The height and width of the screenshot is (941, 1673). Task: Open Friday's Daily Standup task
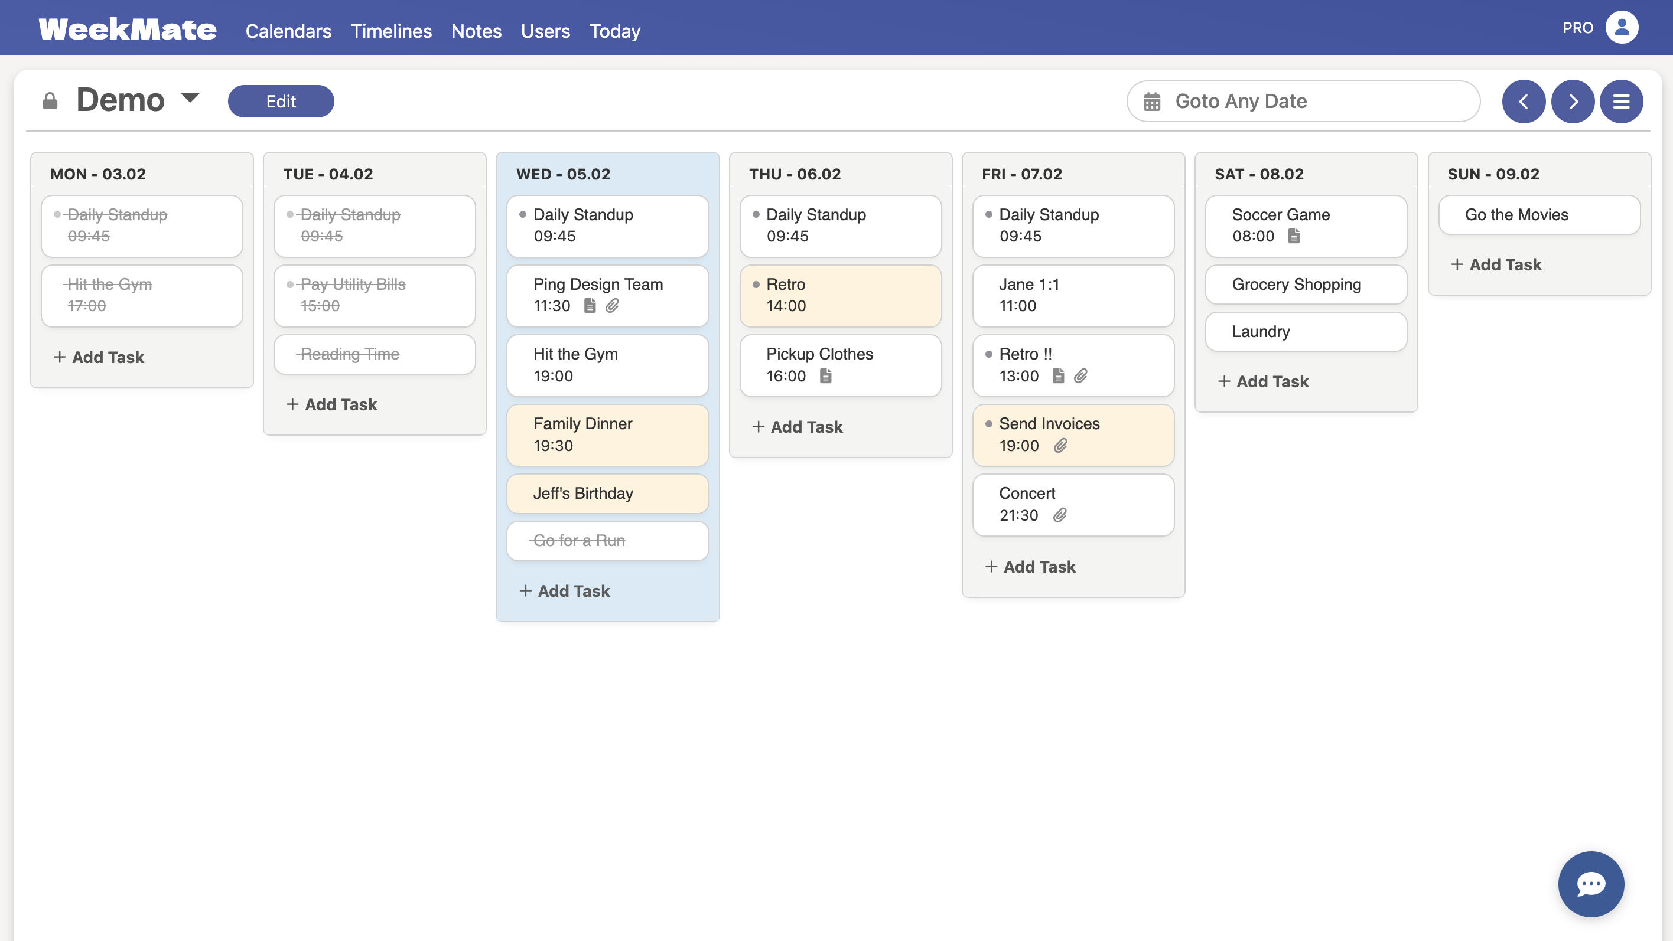click(x=1073, y=226)
